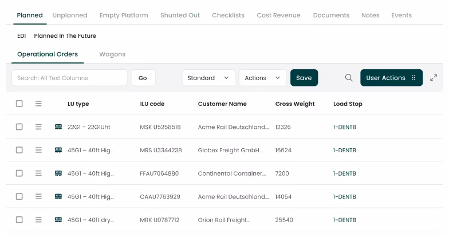Screen dimensions: 449x237
Task: Open row menu for FFAU7064880
Action: 38,173
